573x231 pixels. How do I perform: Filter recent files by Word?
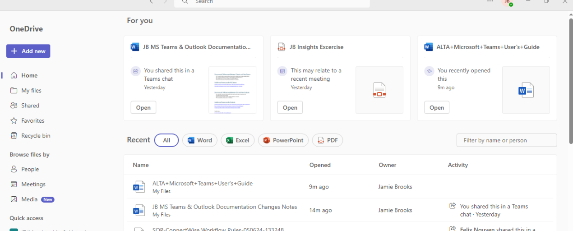(200, 140)
